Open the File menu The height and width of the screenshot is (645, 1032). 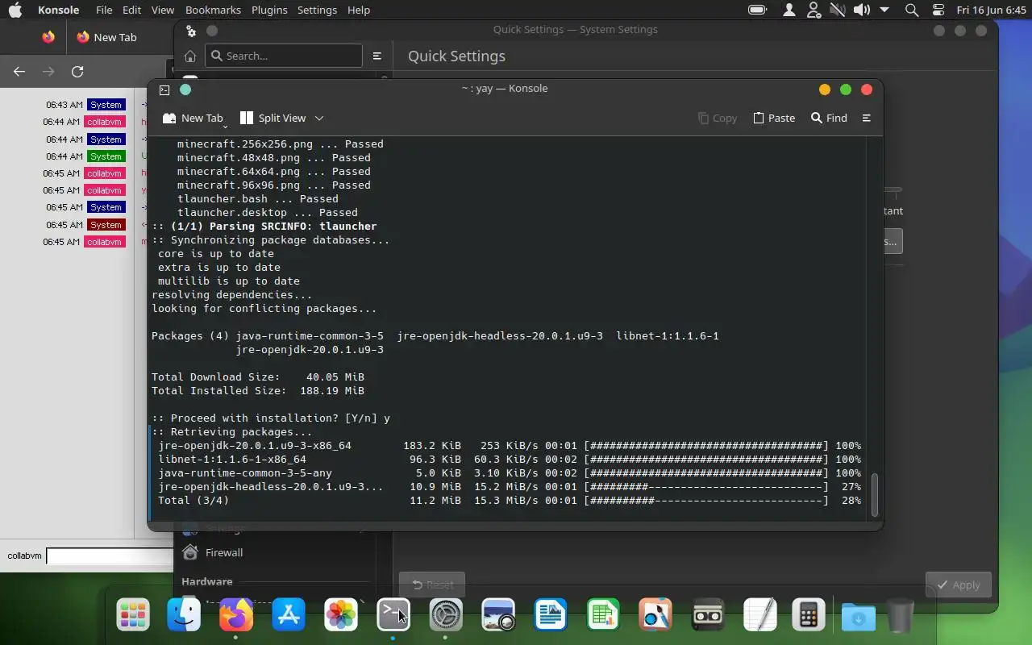coord(104,10)
